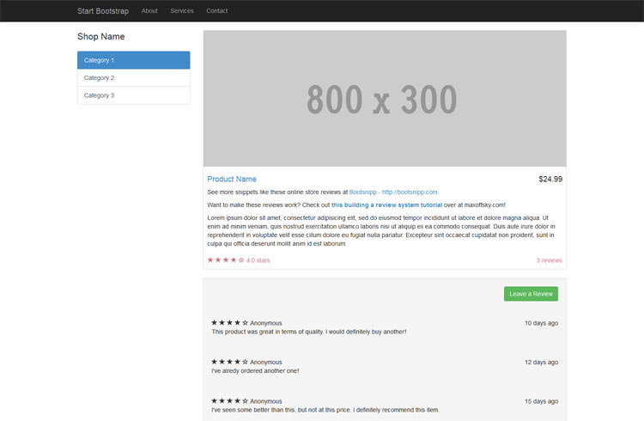This screenshot has height=421, width=644.
Task: Click the first star of the 15 days ago review
Action: point(215,400)
